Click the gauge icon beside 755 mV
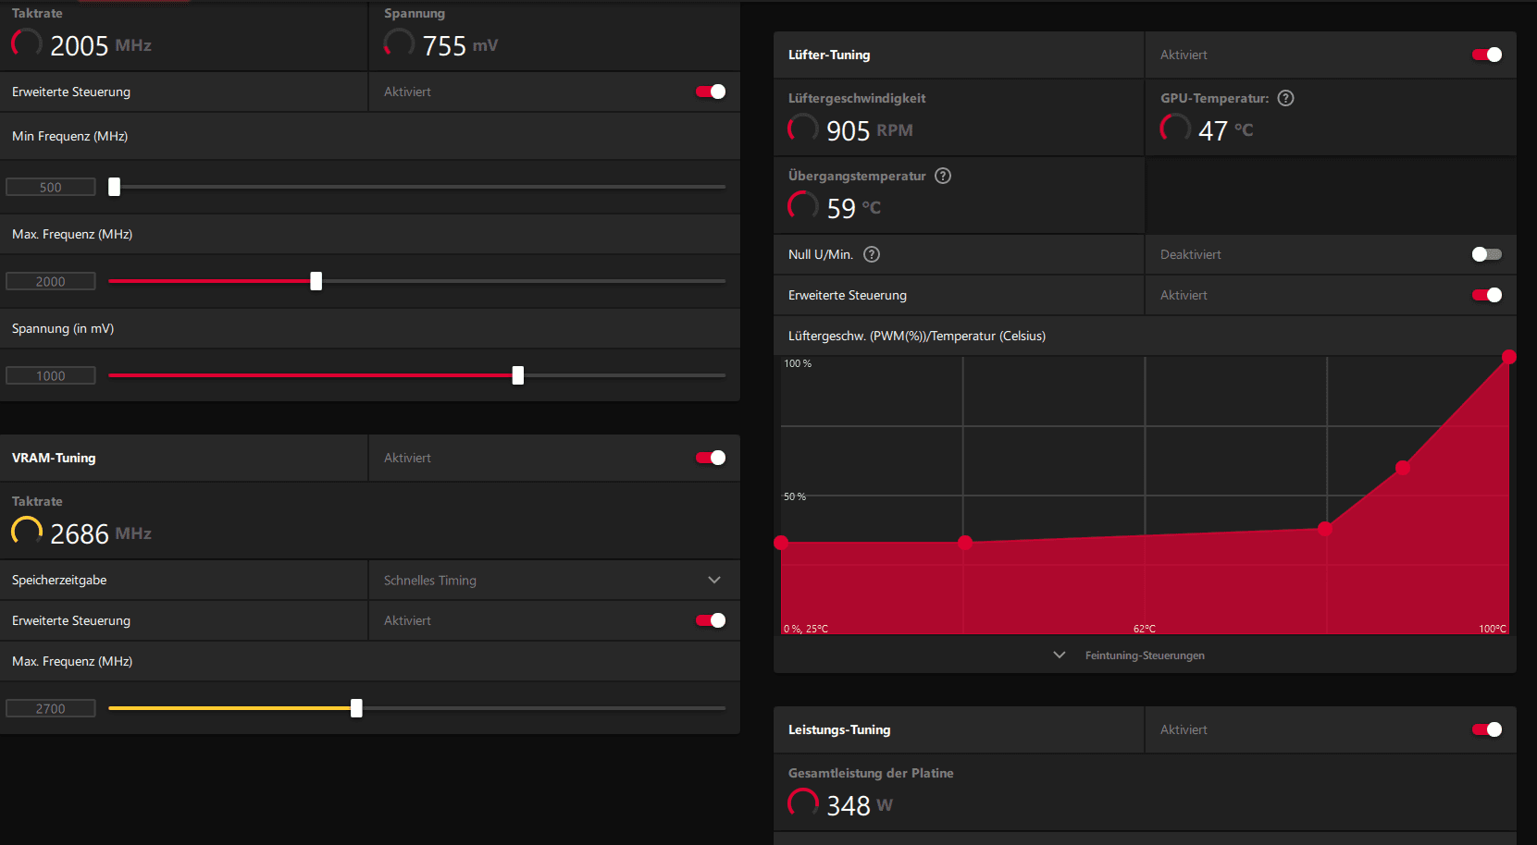1537x845 pixels. coord(399,43)
